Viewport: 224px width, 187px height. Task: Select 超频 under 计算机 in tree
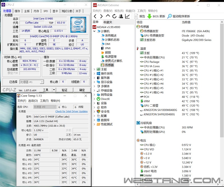click(108, 52)
